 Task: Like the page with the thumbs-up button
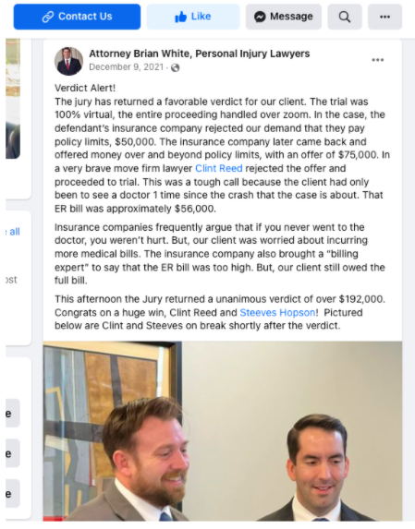[193, 17]
